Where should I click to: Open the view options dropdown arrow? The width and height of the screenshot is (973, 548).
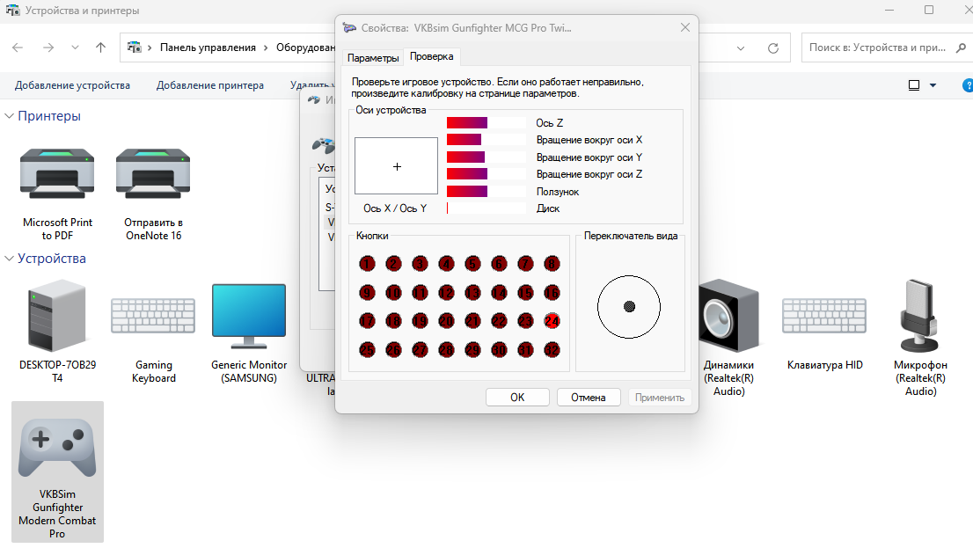[x=933, y=85]
